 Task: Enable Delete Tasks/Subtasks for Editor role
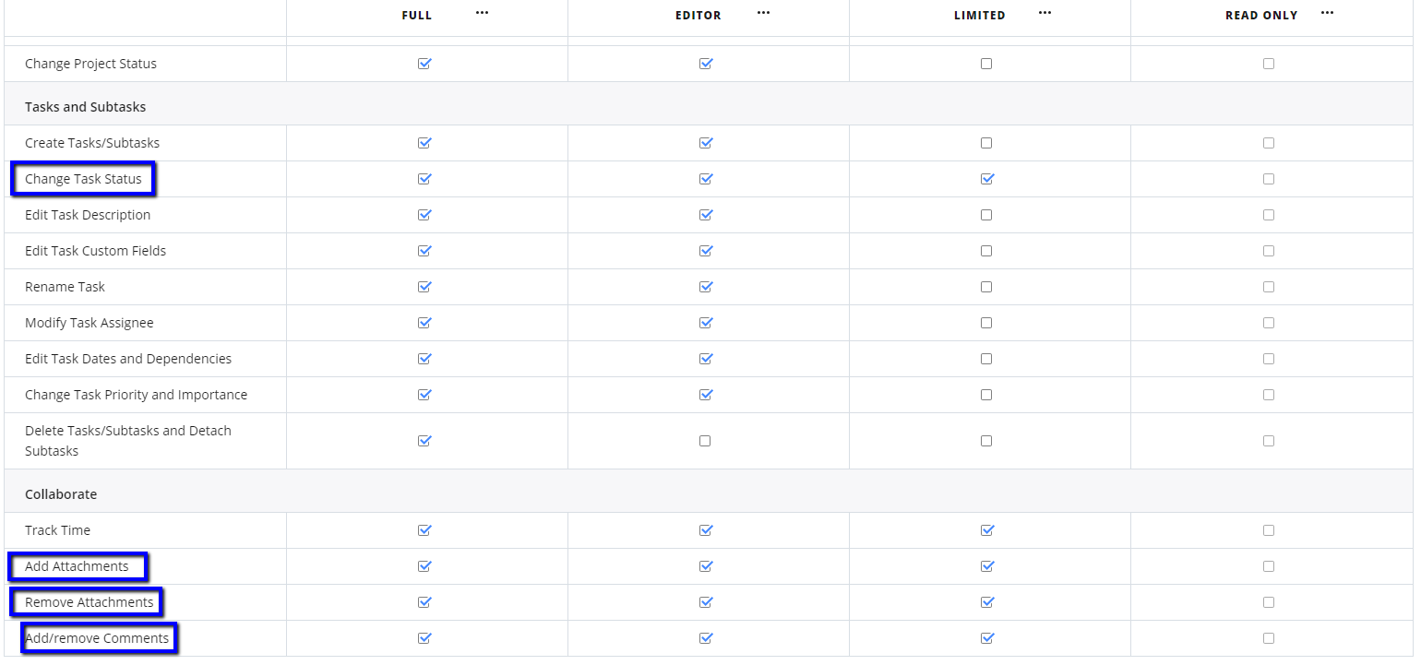[705, 441]
